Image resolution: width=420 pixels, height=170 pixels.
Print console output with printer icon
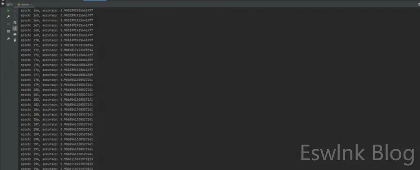coord(15,34)
